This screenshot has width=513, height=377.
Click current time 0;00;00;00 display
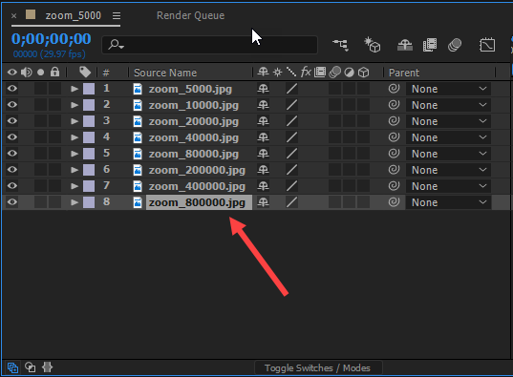tap(52, 39)
